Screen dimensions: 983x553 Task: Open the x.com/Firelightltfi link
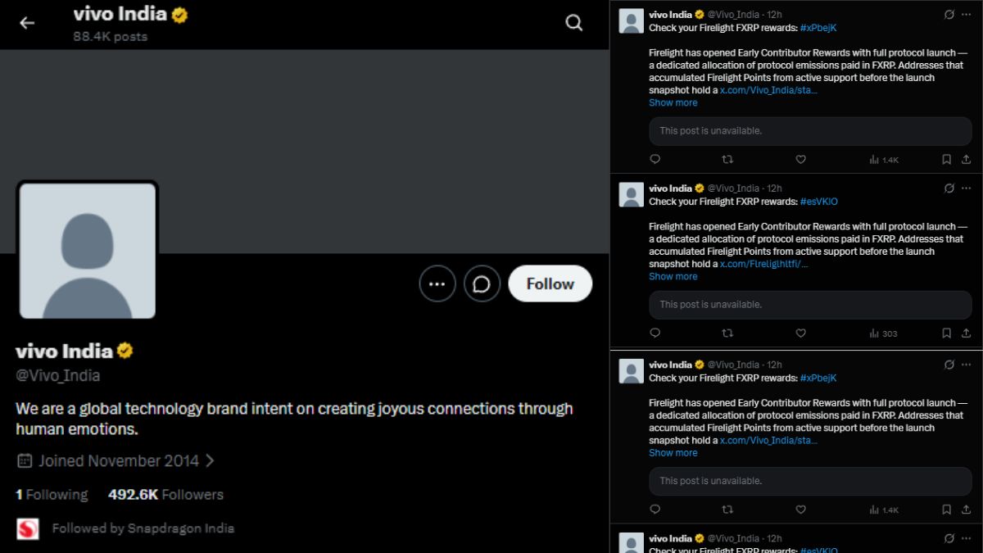(764, 264)
